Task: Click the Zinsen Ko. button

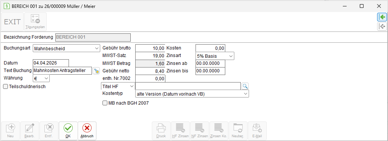Action: click(219, 131)
